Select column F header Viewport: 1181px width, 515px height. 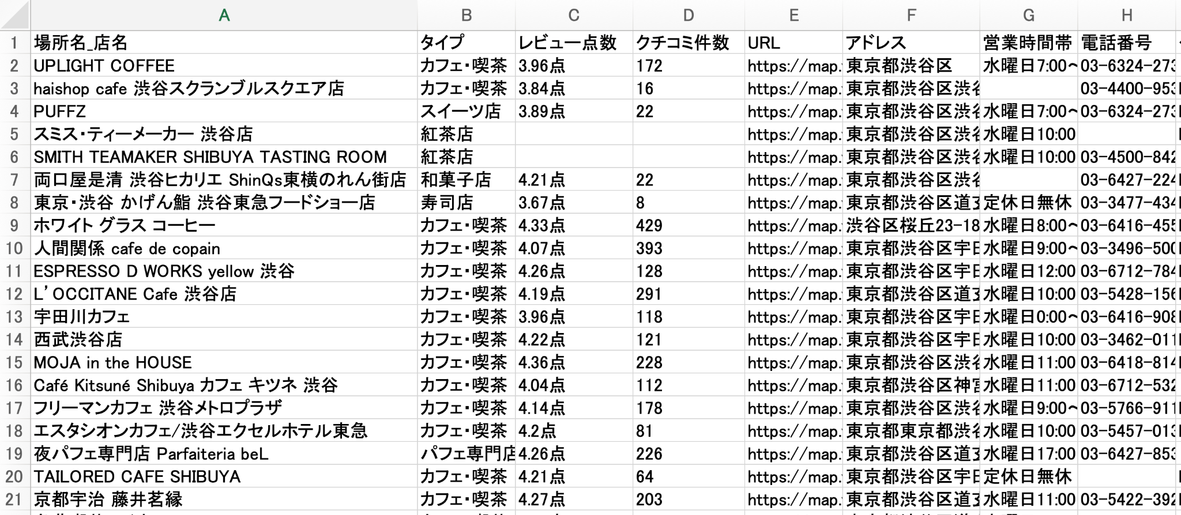coord(911,15)
